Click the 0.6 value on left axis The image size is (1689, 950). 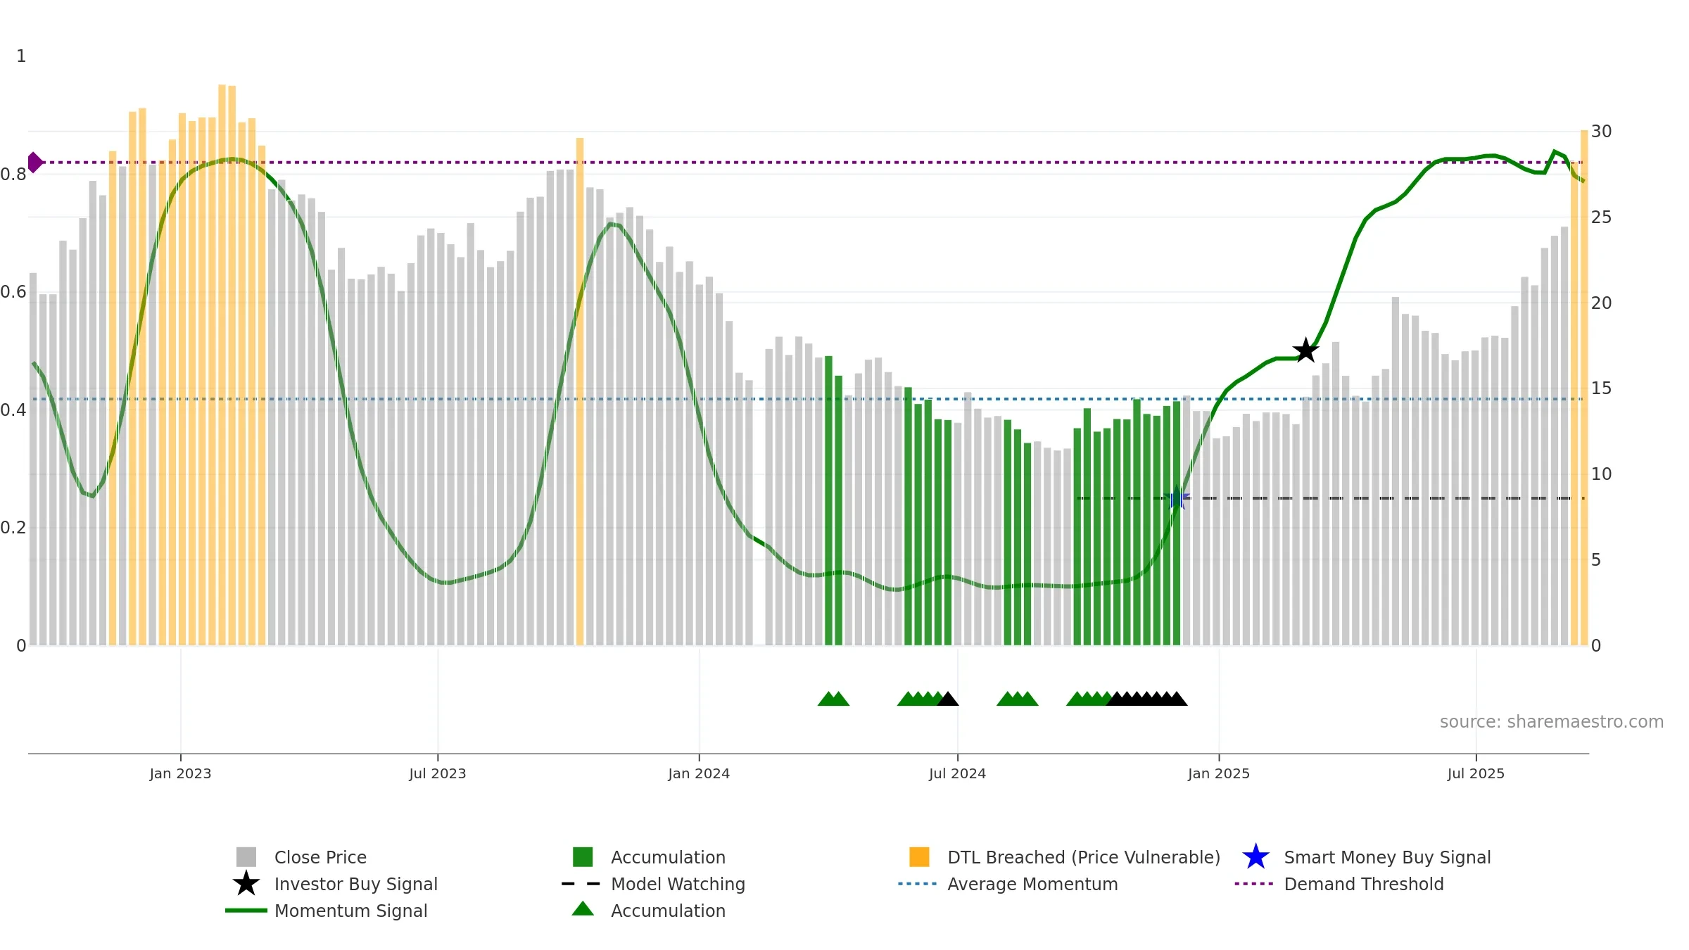13,292
